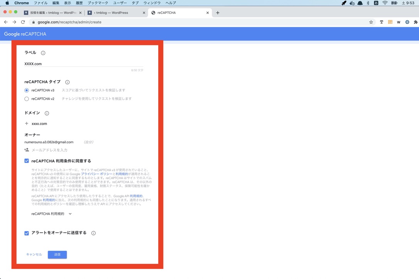Toggle reCAPTCHA 利用条件に同意する checkbox
The width and height of the screenshot is (419, 279).
coord(27,161)
